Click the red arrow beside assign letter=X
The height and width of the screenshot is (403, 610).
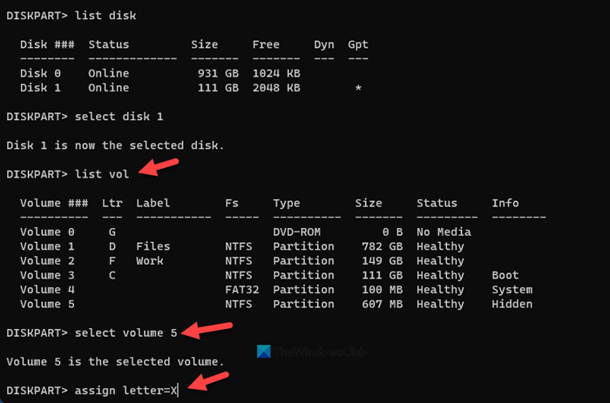click(209, 382)
